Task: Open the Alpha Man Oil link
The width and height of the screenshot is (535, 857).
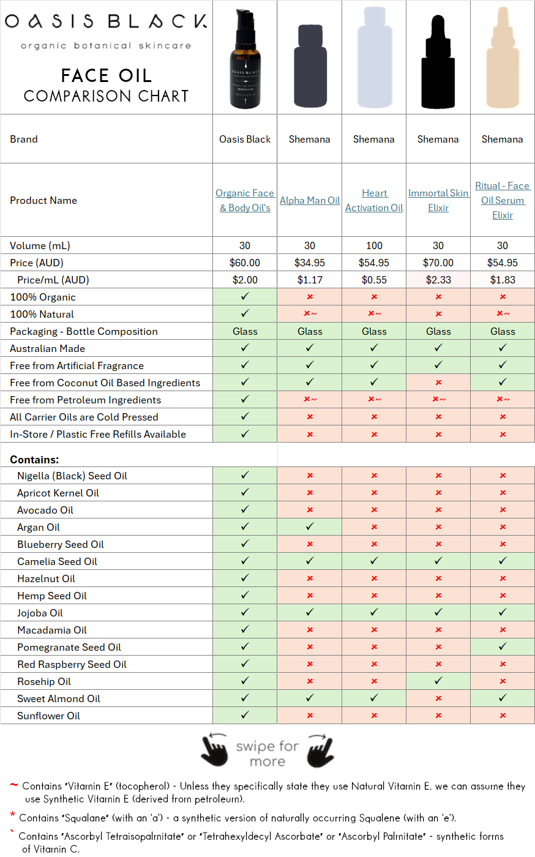Action: click(x=310, y=200)
